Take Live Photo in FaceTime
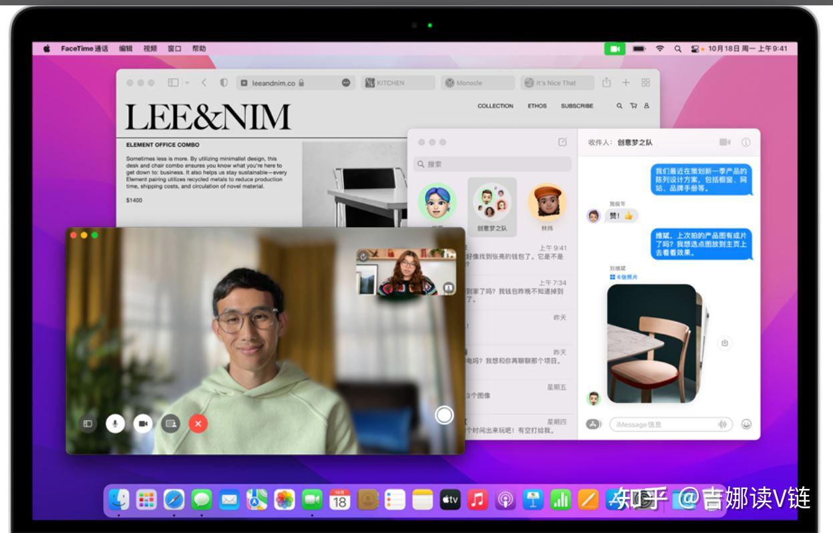 tap(444, 415)
